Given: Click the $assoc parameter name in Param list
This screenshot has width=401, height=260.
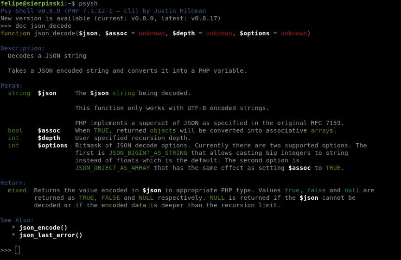Looking at the screenshot, I should (49, 130).
